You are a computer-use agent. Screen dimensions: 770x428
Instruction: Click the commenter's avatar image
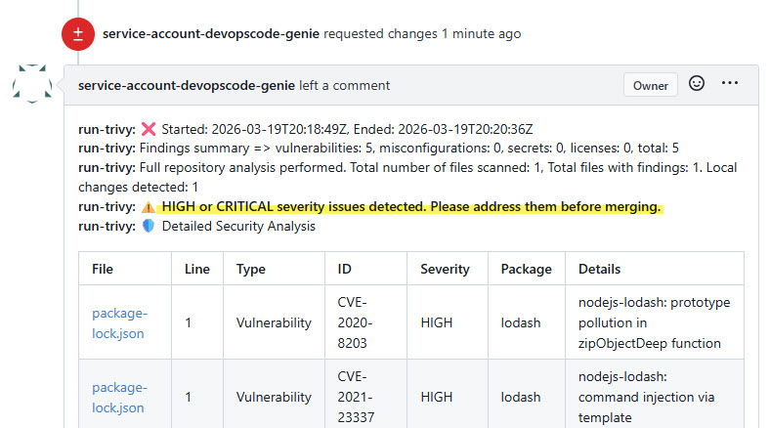32,84
